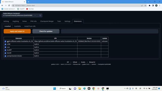Open the weather widget on taskbar
Viewport: 162px width, 91px height.
click(6, 88)
